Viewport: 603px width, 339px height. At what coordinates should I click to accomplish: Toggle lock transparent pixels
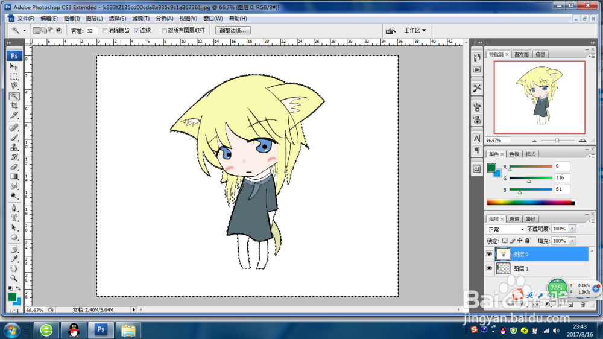(505, 241)
